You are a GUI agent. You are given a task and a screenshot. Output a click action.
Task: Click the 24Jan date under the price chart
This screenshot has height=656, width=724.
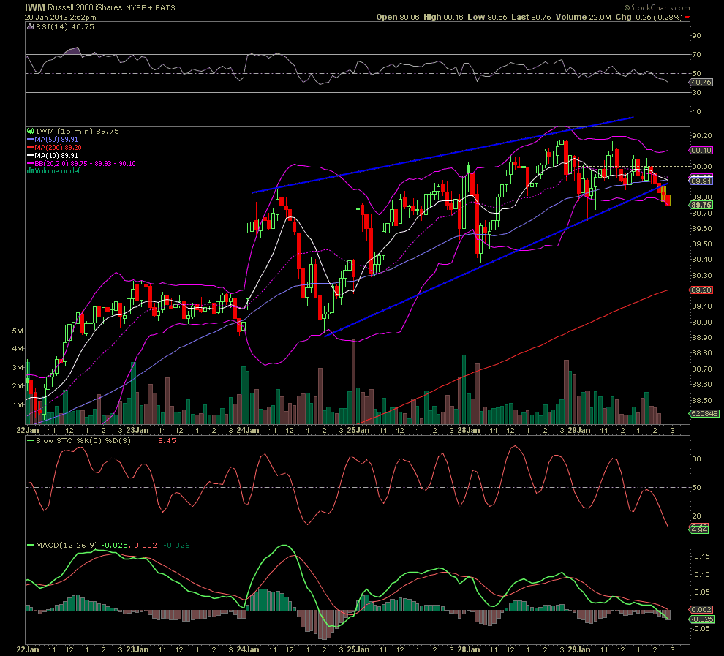[x=247, y=430]
